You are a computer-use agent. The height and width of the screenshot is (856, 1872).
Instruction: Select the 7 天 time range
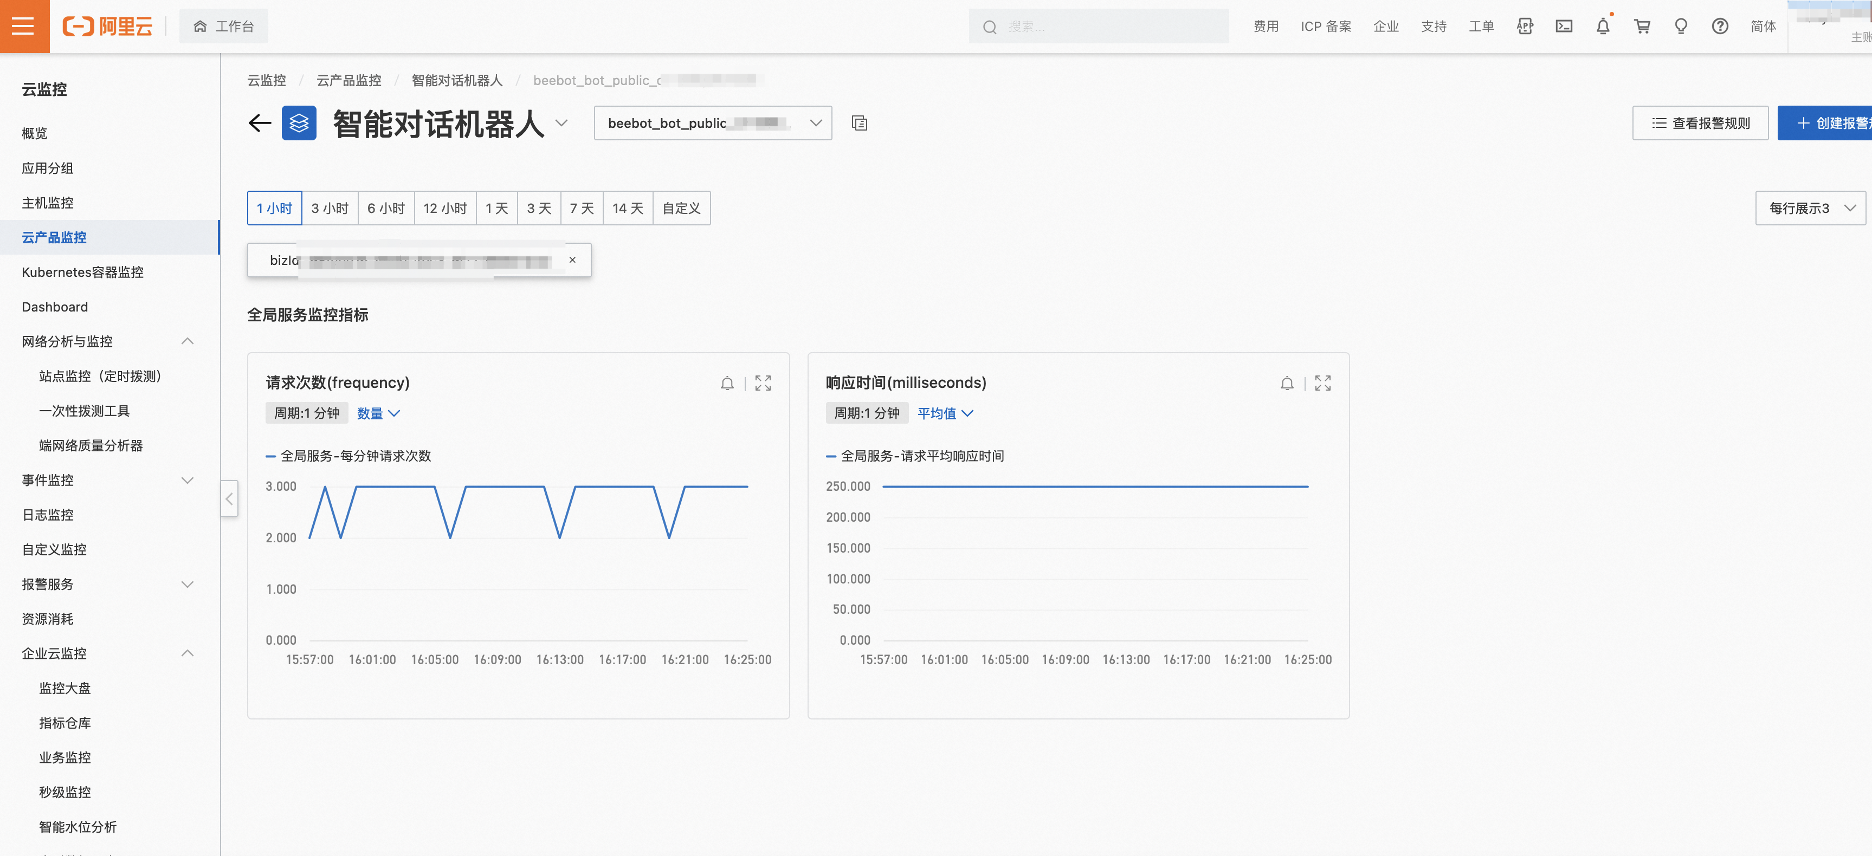(582, 209)
